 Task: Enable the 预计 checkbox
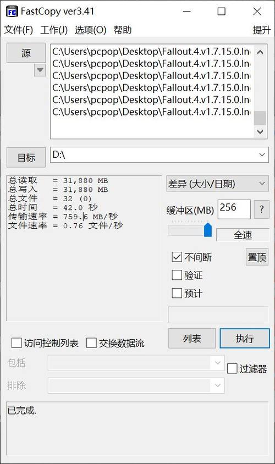click(177, 293)
